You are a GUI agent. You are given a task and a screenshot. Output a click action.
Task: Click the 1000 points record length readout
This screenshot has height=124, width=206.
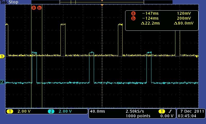(138, 116)
